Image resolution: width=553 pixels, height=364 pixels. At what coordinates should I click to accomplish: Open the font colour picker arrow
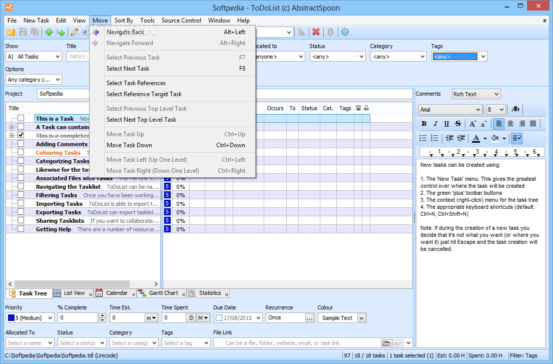point(485,138)
